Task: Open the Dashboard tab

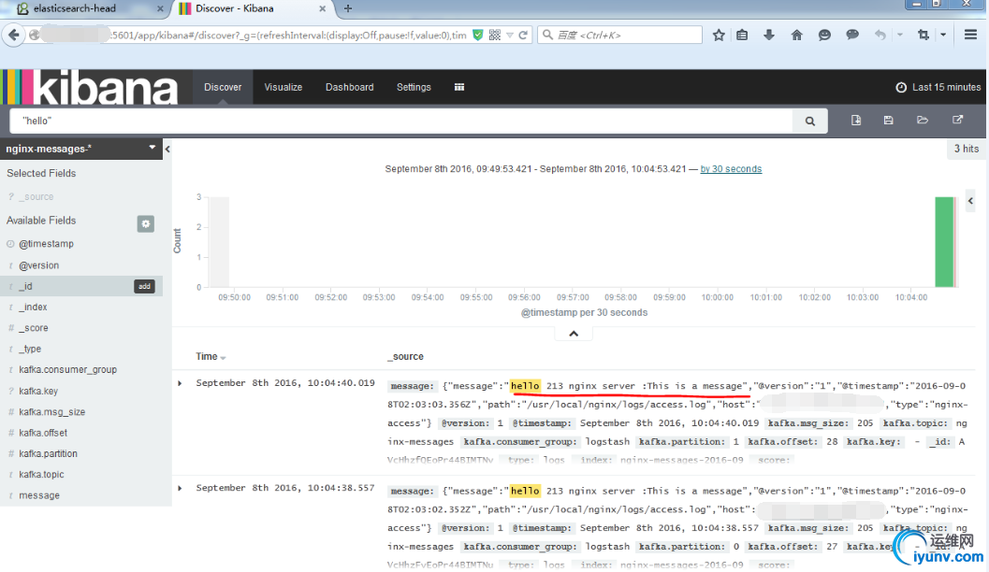Action: coord(349,87)
